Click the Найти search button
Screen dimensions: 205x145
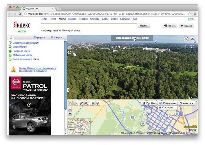[143, 25]
